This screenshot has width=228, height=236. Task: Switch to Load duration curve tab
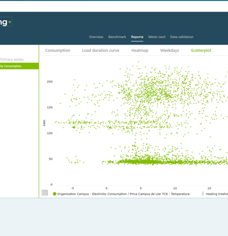pyautogui.click(x=101, y=51)
